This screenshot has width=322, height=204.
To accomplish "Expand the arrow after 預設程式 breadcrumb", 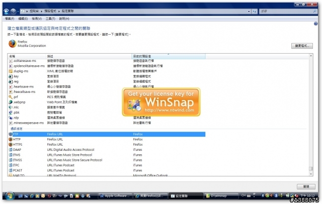I will (59, 11).
